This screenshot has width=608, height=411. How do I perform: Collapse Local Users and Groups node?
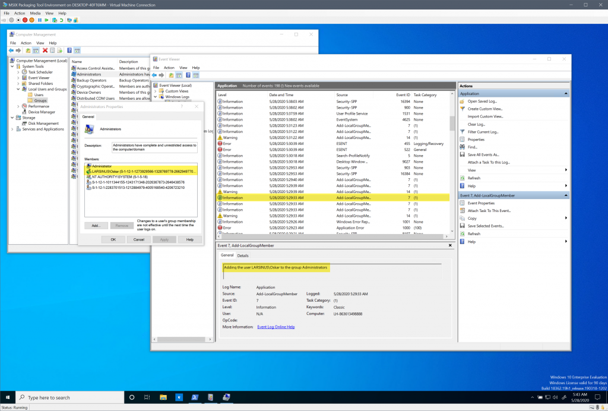pyautogui.click(x=18, y=89)
